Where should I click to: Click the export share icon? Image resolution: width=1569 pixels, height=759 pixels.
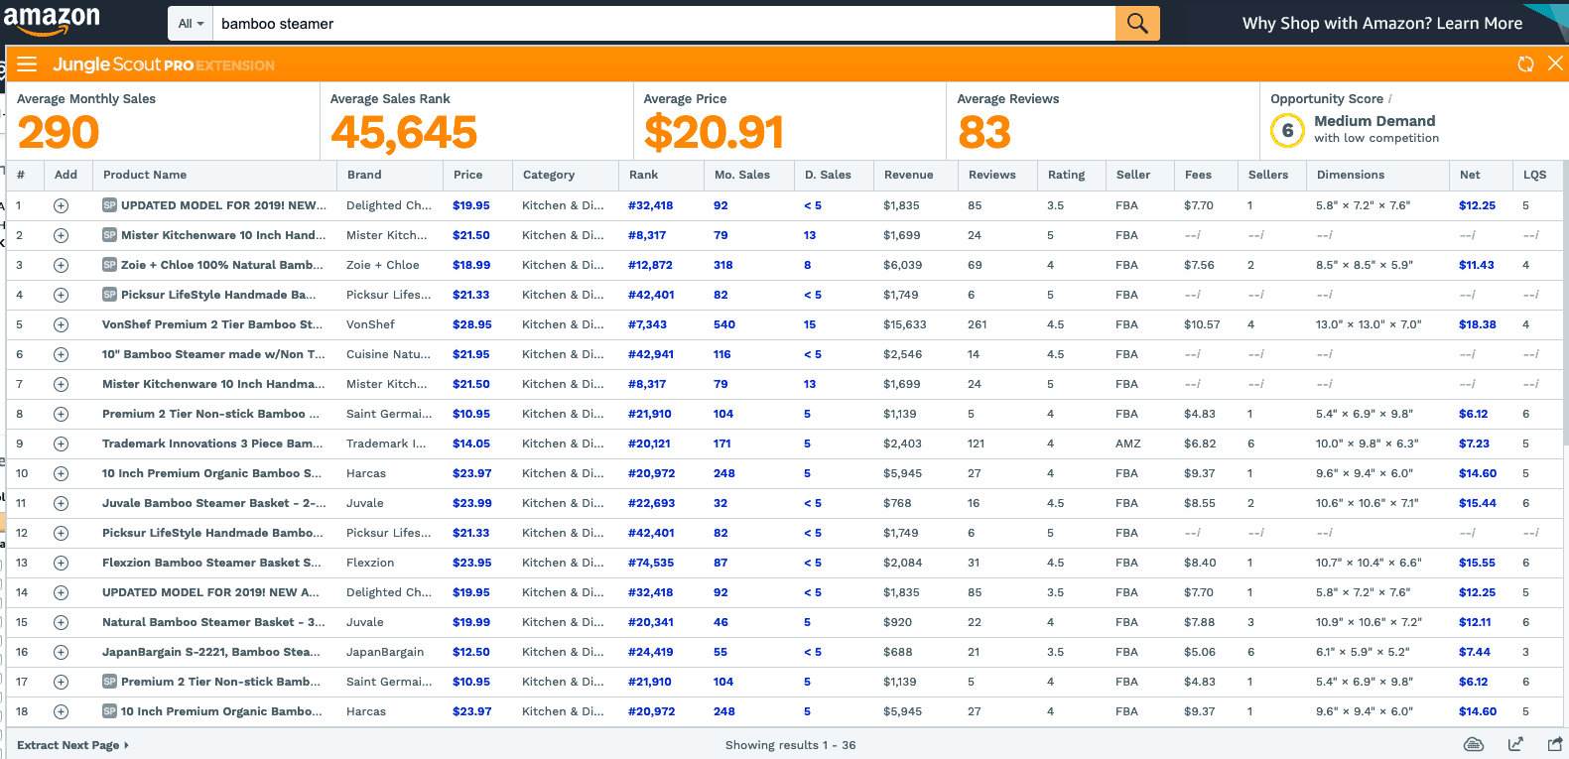[1554, 745]
